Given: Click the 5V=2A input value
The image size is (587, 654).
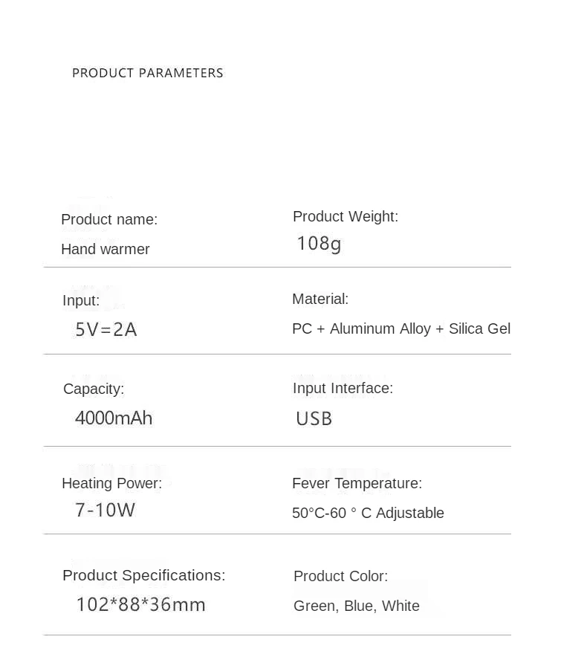Looking at the screenshot, I should (x=106, y=329).
